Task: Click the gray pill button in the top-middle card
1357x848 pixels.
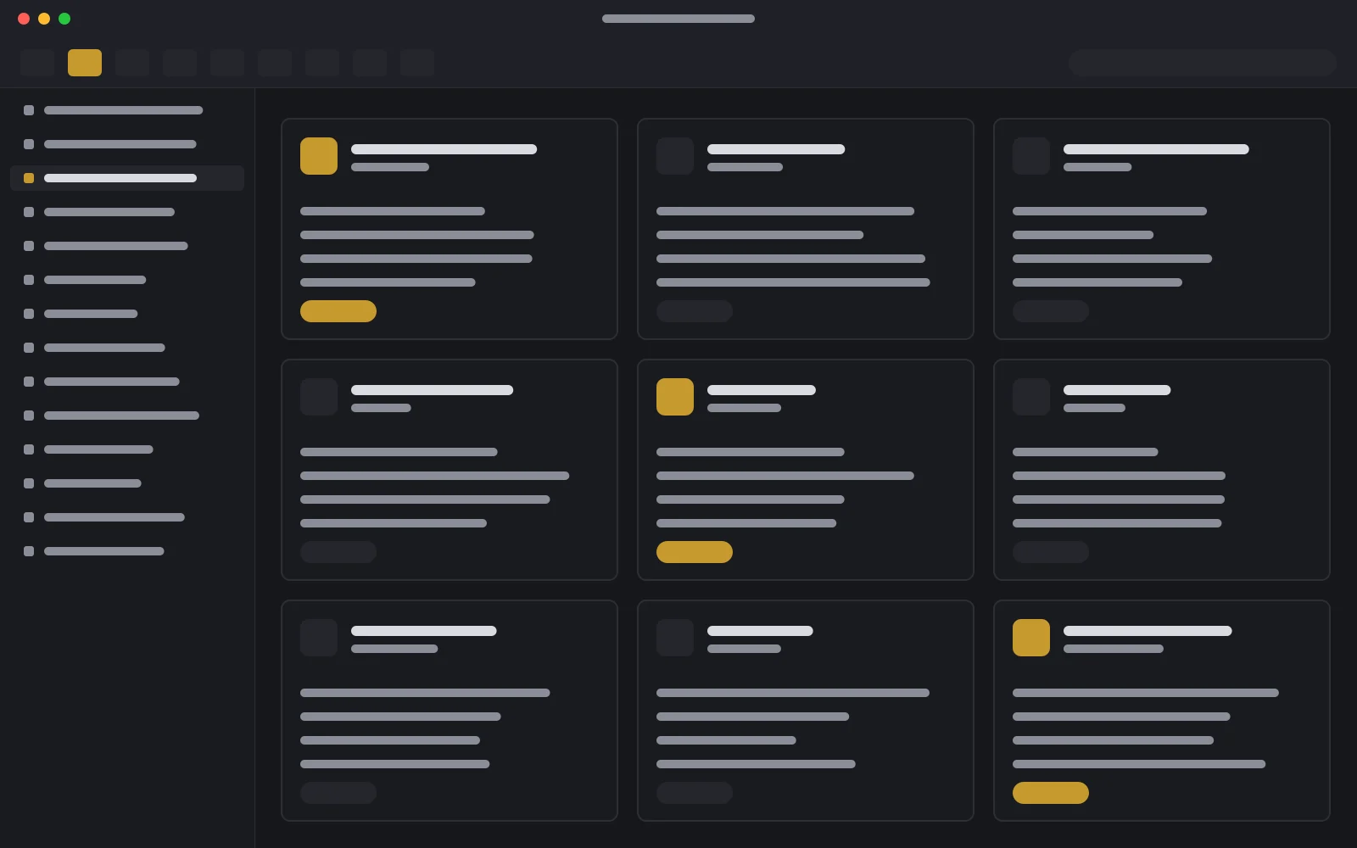Action: 695,311
